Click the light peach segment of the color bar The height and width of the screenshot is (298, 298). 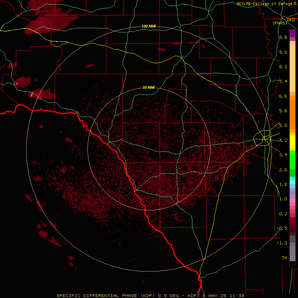pyautogui.click(x=292, y=68)
